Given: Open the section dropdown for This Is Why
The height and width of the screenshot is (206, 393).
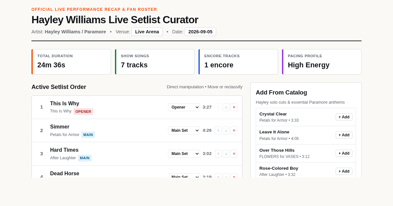Looking at the screenshot, I should tap(184, 107).
